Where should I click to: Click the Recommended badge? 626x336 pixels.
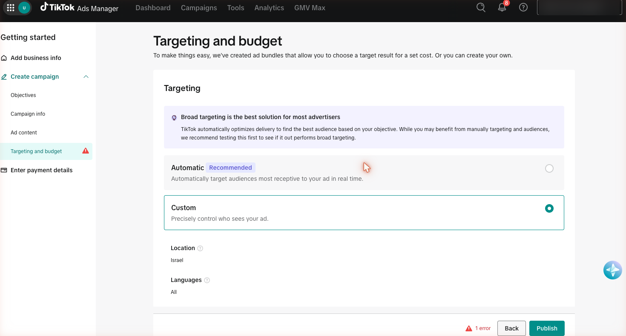230,168
